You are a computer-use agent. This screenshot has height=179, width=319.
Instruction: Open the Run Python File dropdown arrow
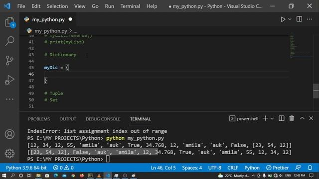pyautogui.click(x=290, y=19)
